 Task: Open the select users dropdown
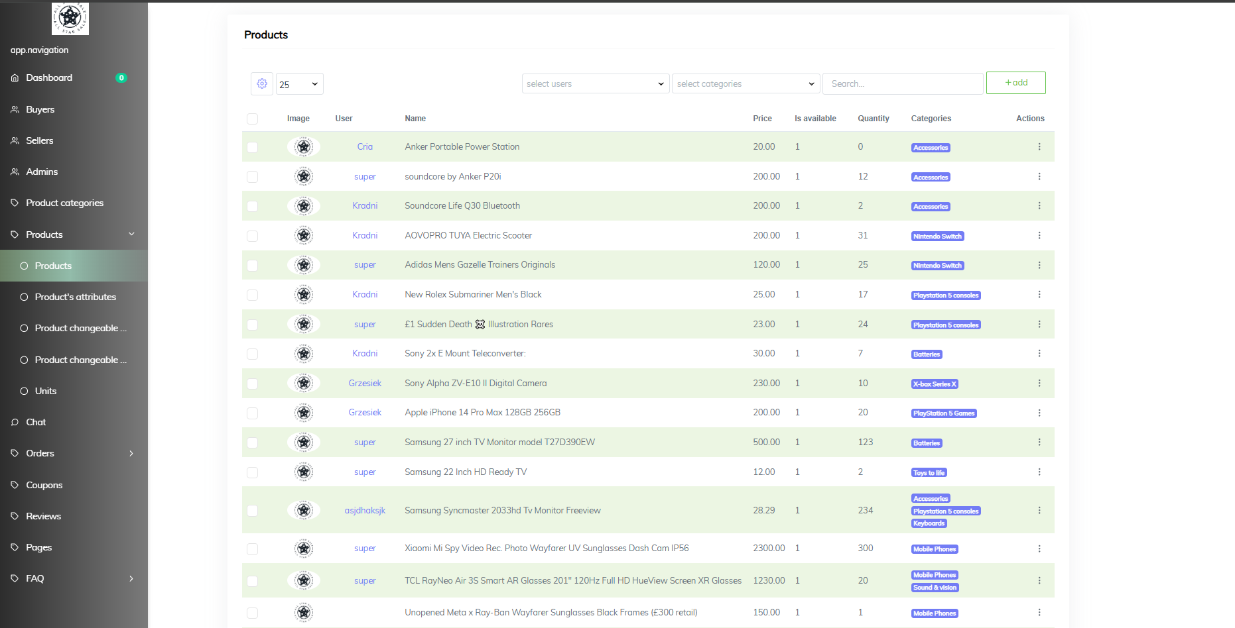[x=595, y=84]
